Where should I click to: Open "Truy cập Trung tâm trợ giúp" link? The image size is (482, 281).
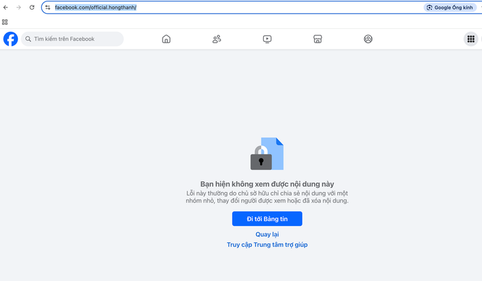click(267, 244)
